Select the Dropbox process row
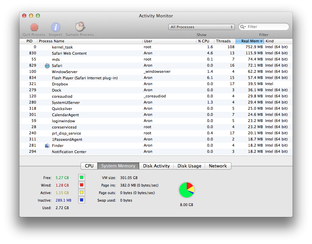Viewport: 312px width, 244px height. pos(156,84)
